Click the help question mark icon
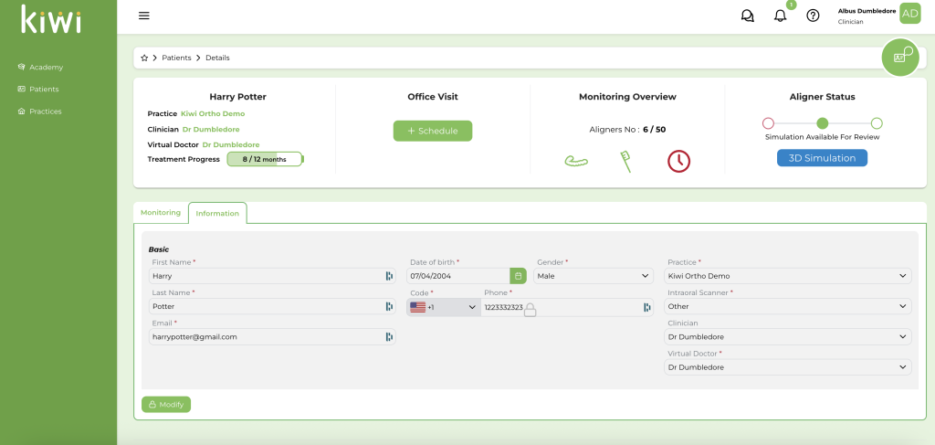 pos(813,16)
